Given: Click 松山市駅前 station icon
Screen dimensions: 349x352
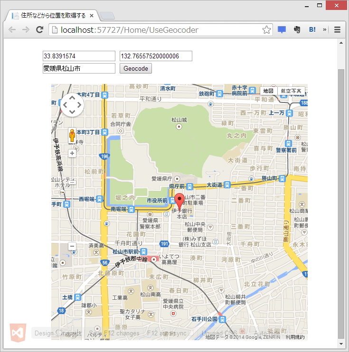Looking at the screenshot, I should point(143,251).
